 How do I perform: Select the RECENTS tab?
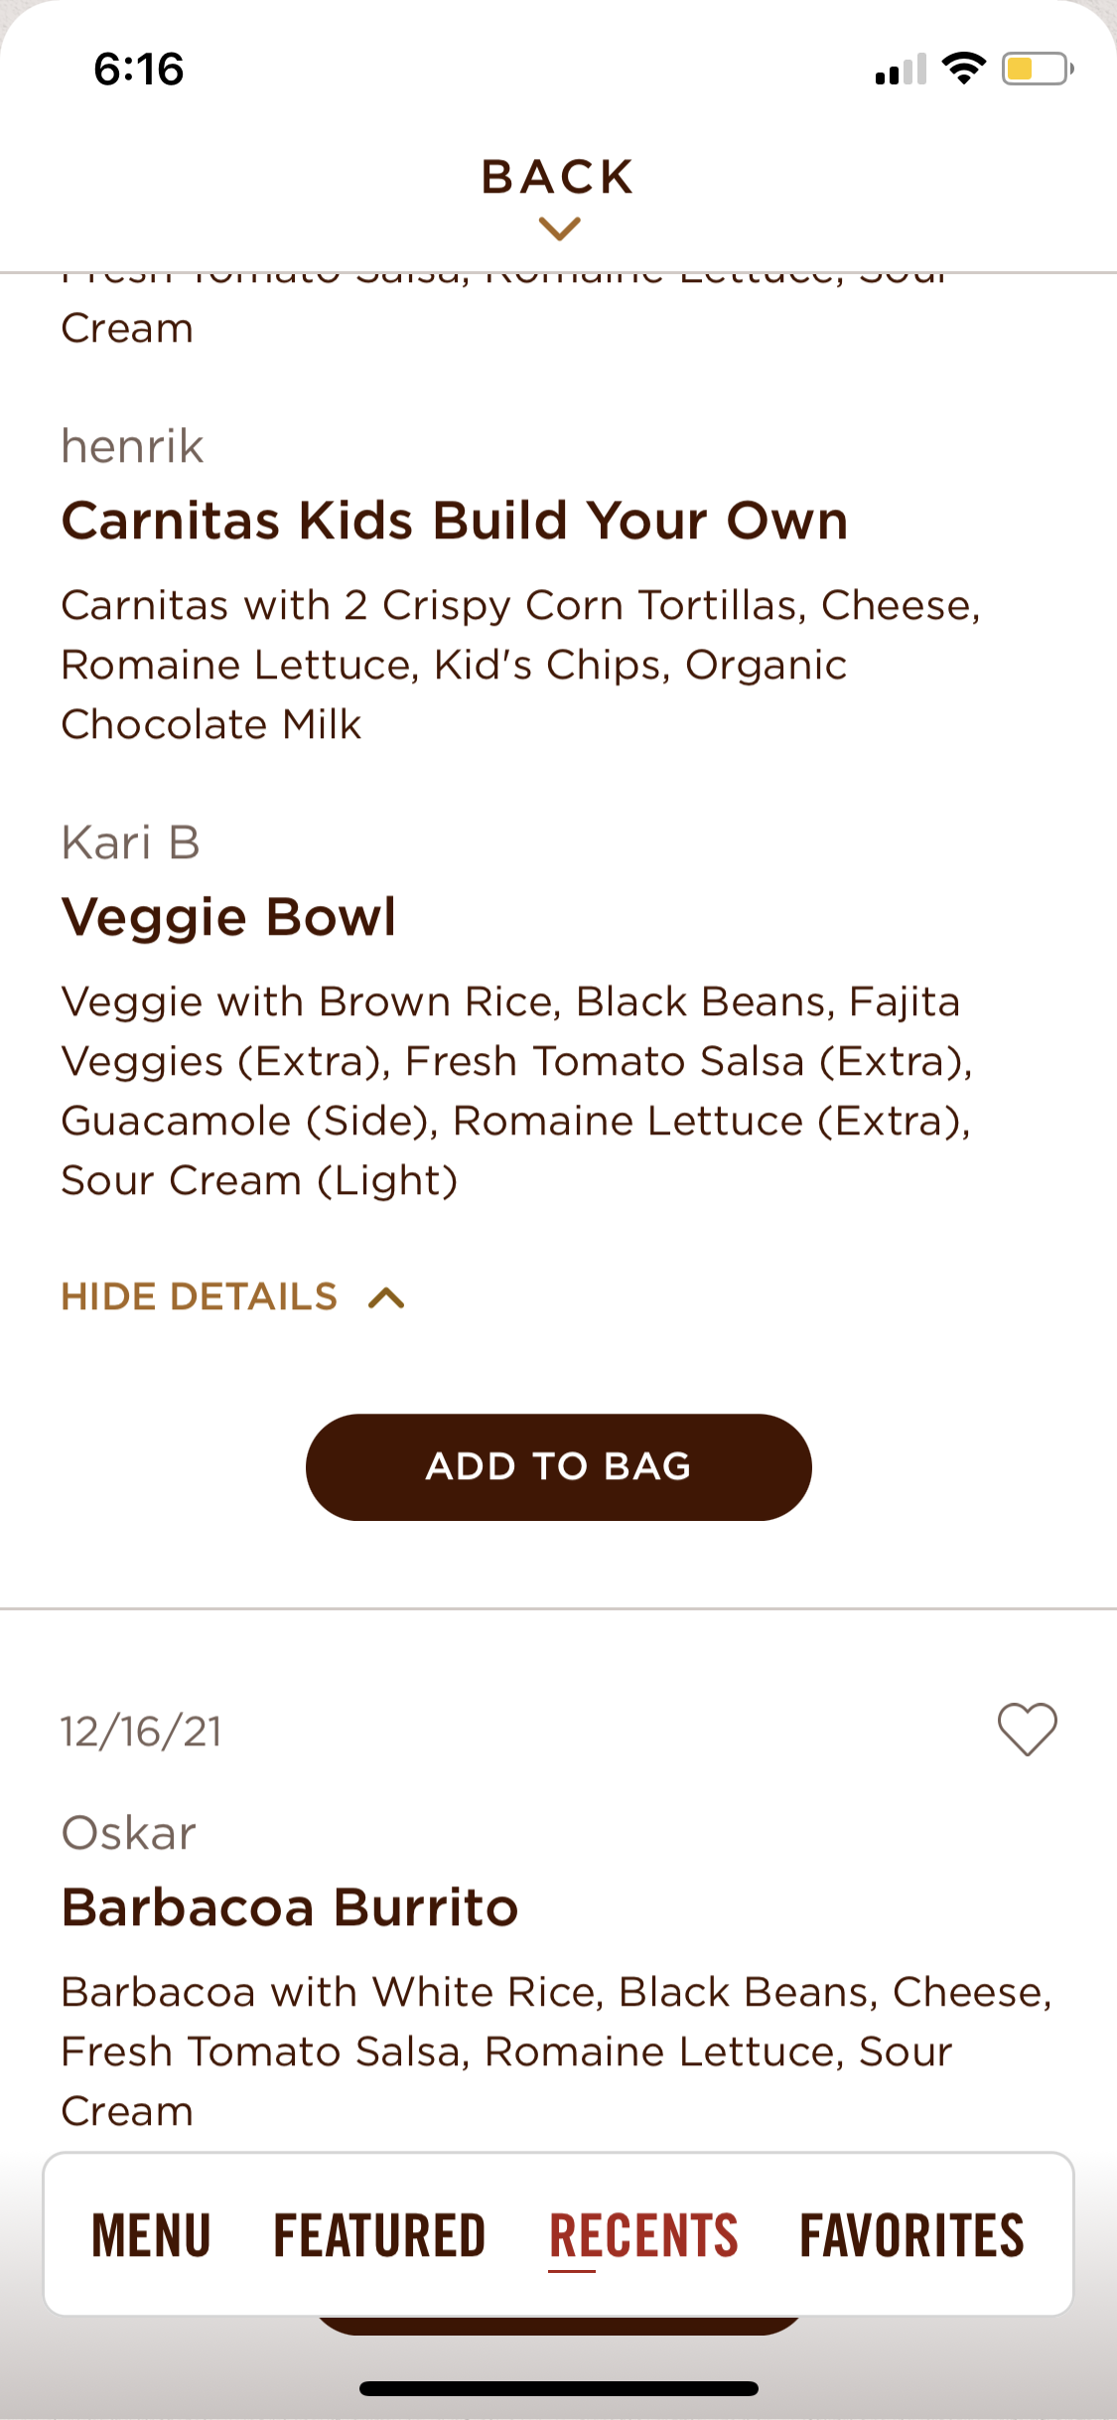coord(643,2236)
